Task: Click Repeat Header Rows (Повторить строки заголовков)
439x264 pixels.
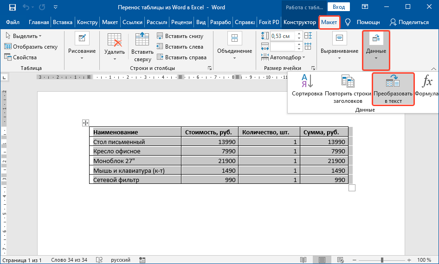Action: point(348,88)
